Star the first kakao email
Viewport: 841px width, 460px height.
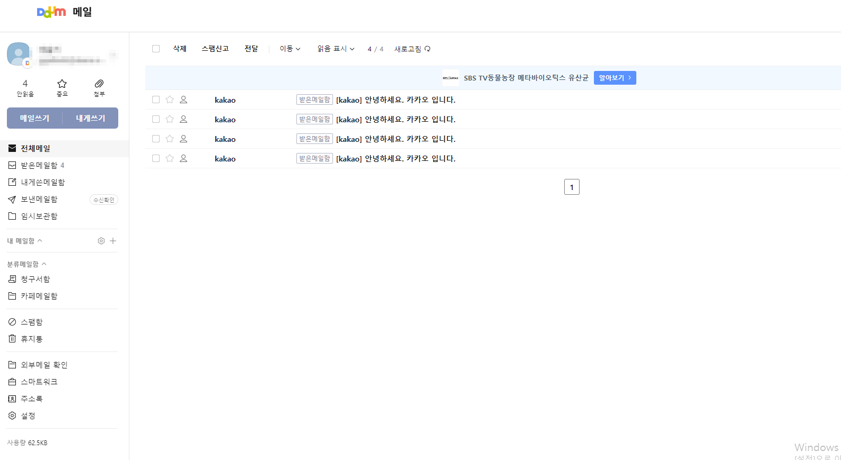point(170,100)
